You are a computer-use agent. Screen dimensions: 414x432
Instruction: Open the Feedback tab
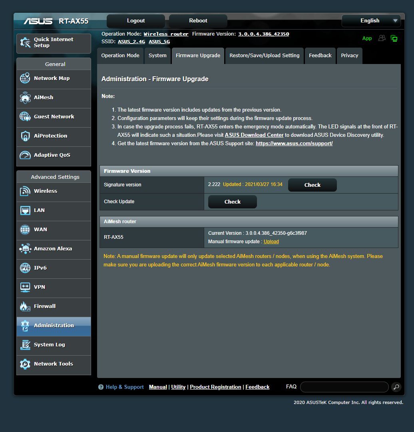click(320, 56)
